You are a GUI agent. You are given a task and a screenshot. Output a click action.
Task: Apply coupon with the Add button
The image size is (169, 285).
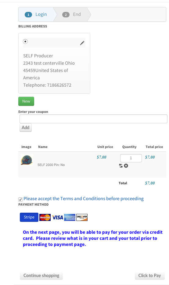26,128
